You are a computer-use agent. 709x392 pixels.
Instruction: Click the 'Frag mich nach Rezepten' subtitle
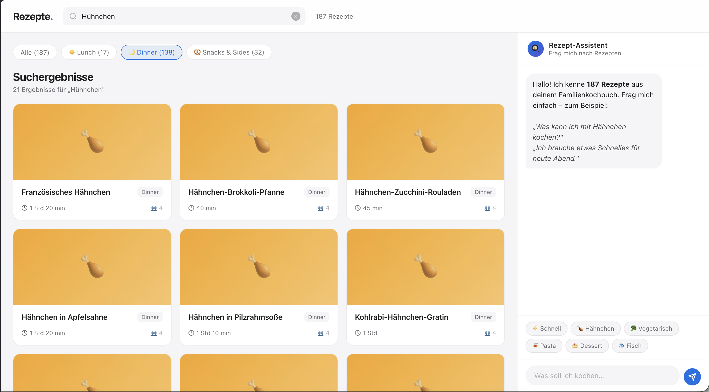click(x=585, y=53)
